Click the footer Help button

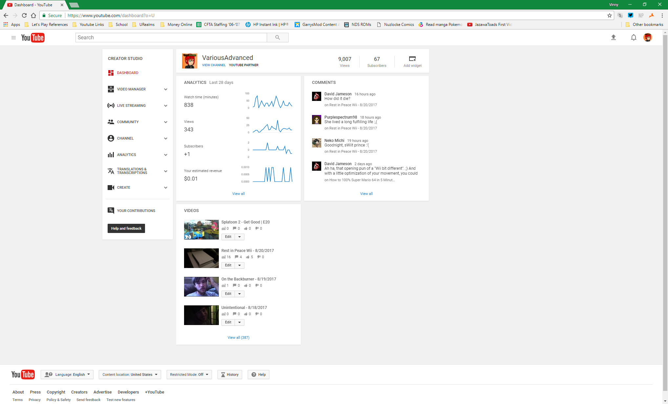pos(259,375)
